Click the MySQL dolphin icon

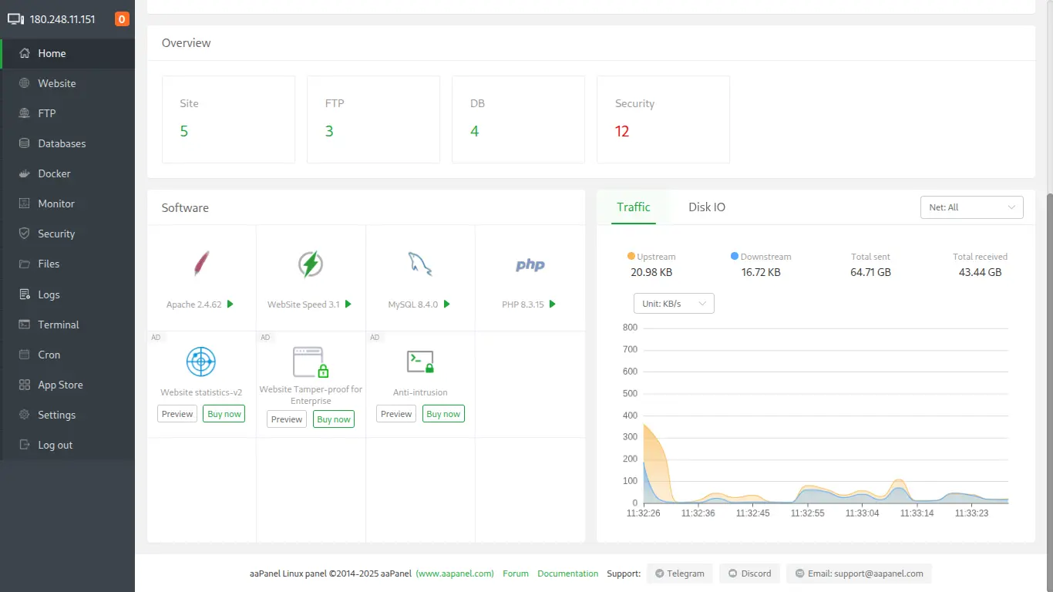click(x=419, y=264)
